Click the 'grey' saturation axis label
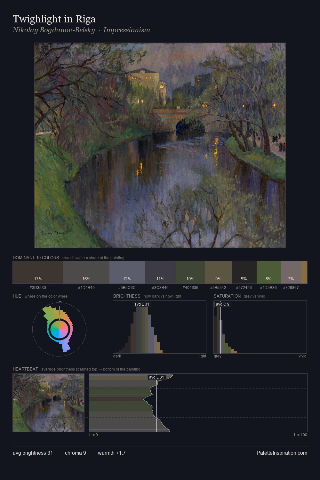 pyautogui.click(x=218, y=356)
